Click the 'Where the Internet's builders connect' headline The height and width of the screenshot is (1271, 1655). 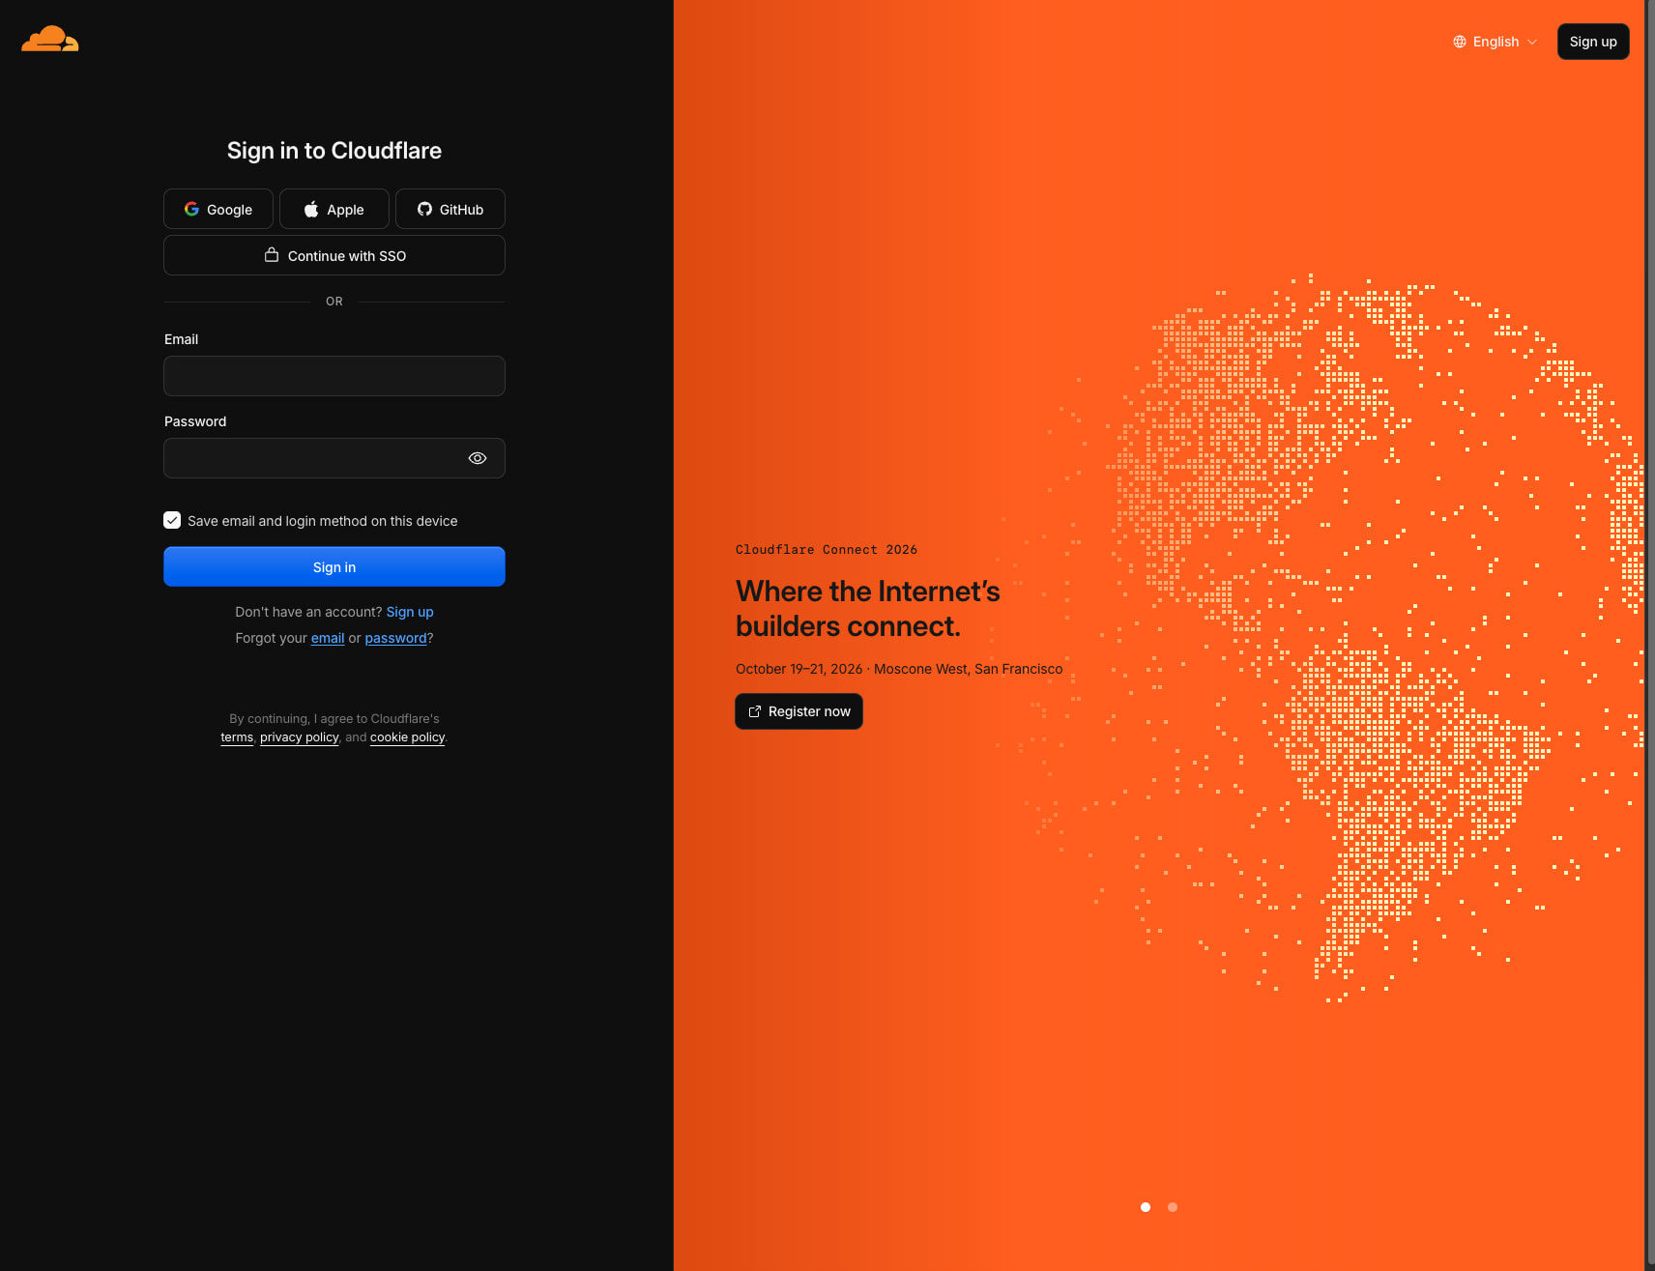[867, 609]
